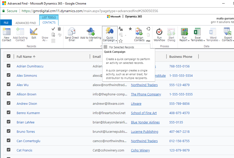Open the Run Report button

point(184,35)
